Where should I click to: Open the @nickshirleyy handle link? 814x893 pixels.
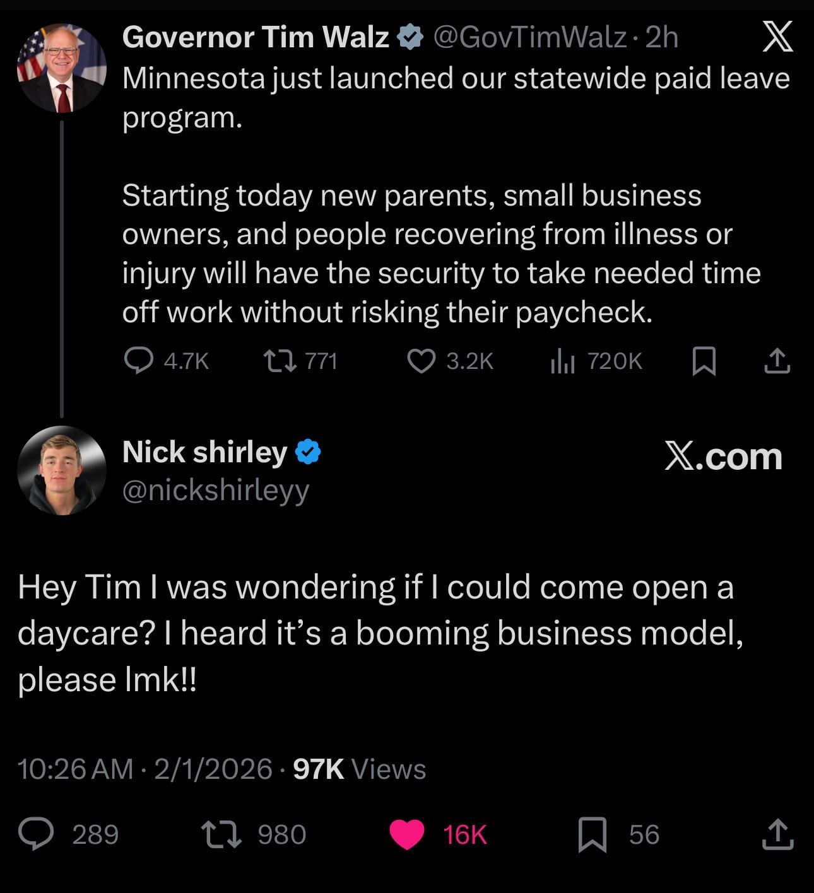(x=215, y=490)
